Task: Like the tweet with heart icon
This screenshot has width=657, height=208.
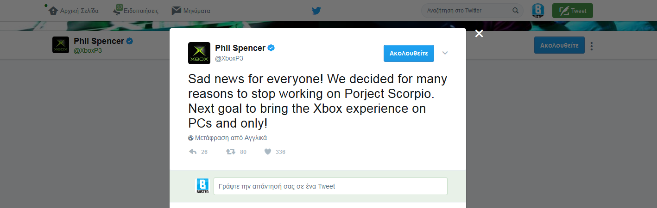Action: [x=267, y=152]
